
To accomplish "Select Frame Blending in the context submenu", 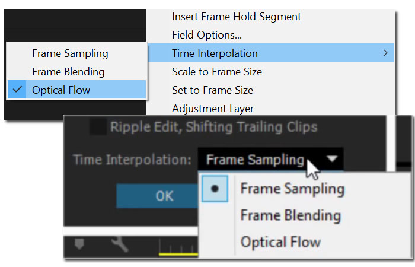I will pos(68,72).
